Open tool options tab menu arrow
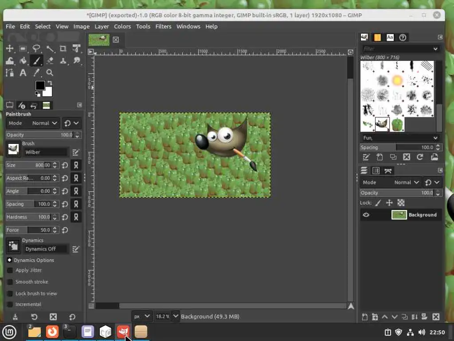The height and width of the screenshot is (341, 454). coord(80,105)
